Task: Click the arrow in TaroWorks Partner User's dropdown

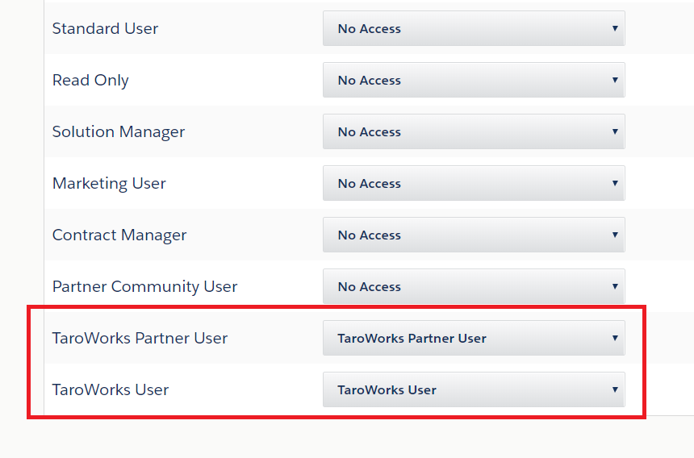Action: pos(614,338)
